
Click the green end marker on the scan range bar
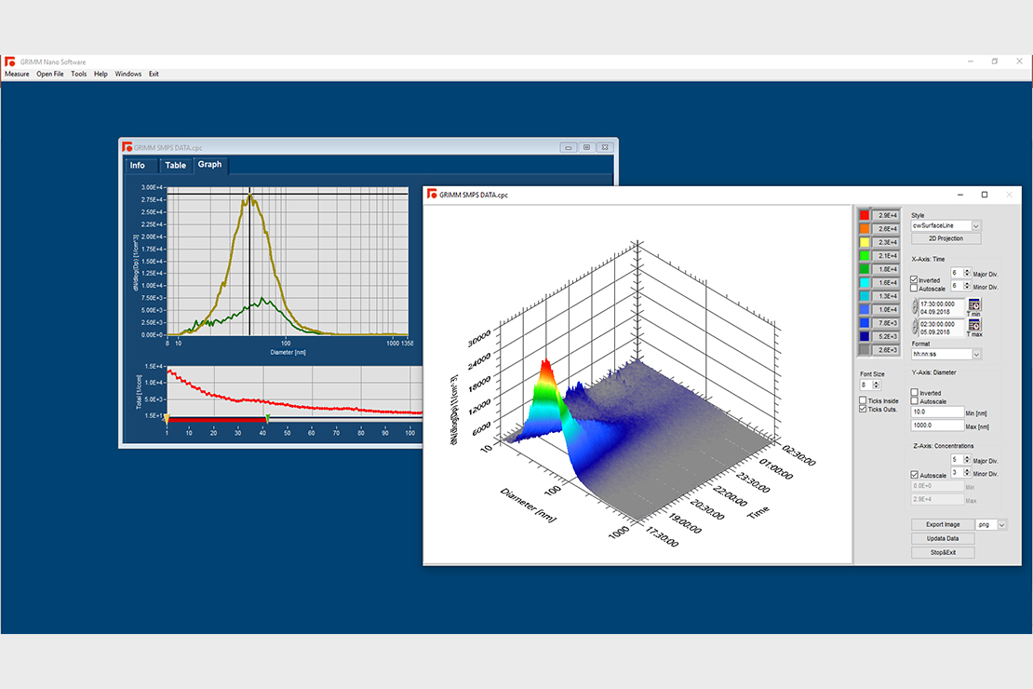click(267, 419)
